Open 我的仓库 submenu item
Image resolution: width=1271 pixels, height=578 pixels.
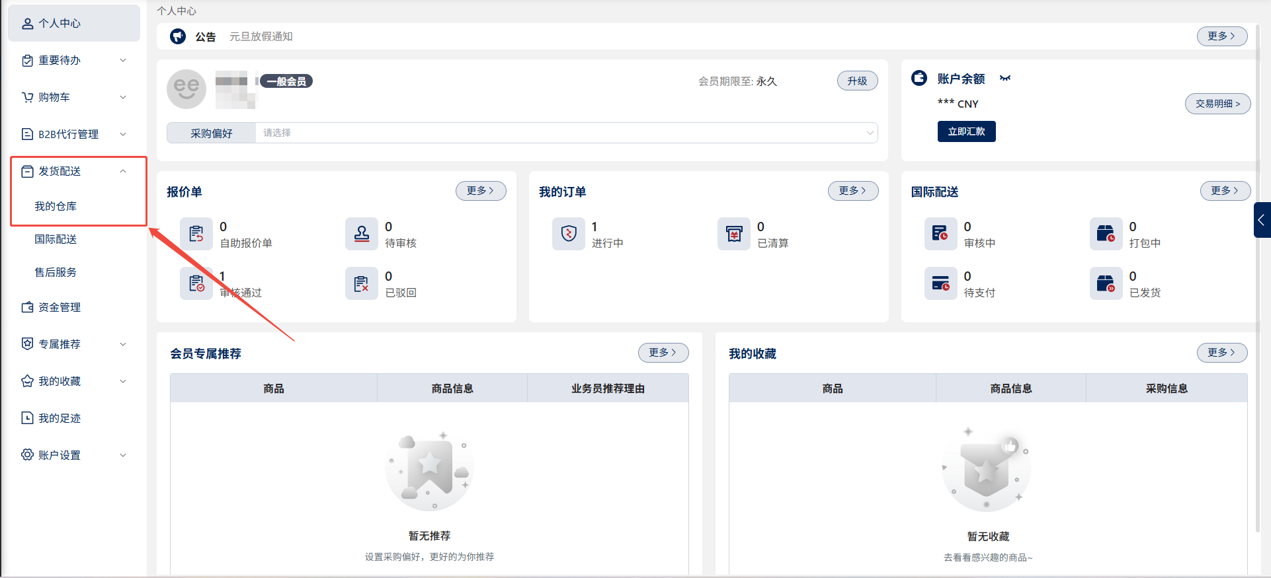click(56, 207)
